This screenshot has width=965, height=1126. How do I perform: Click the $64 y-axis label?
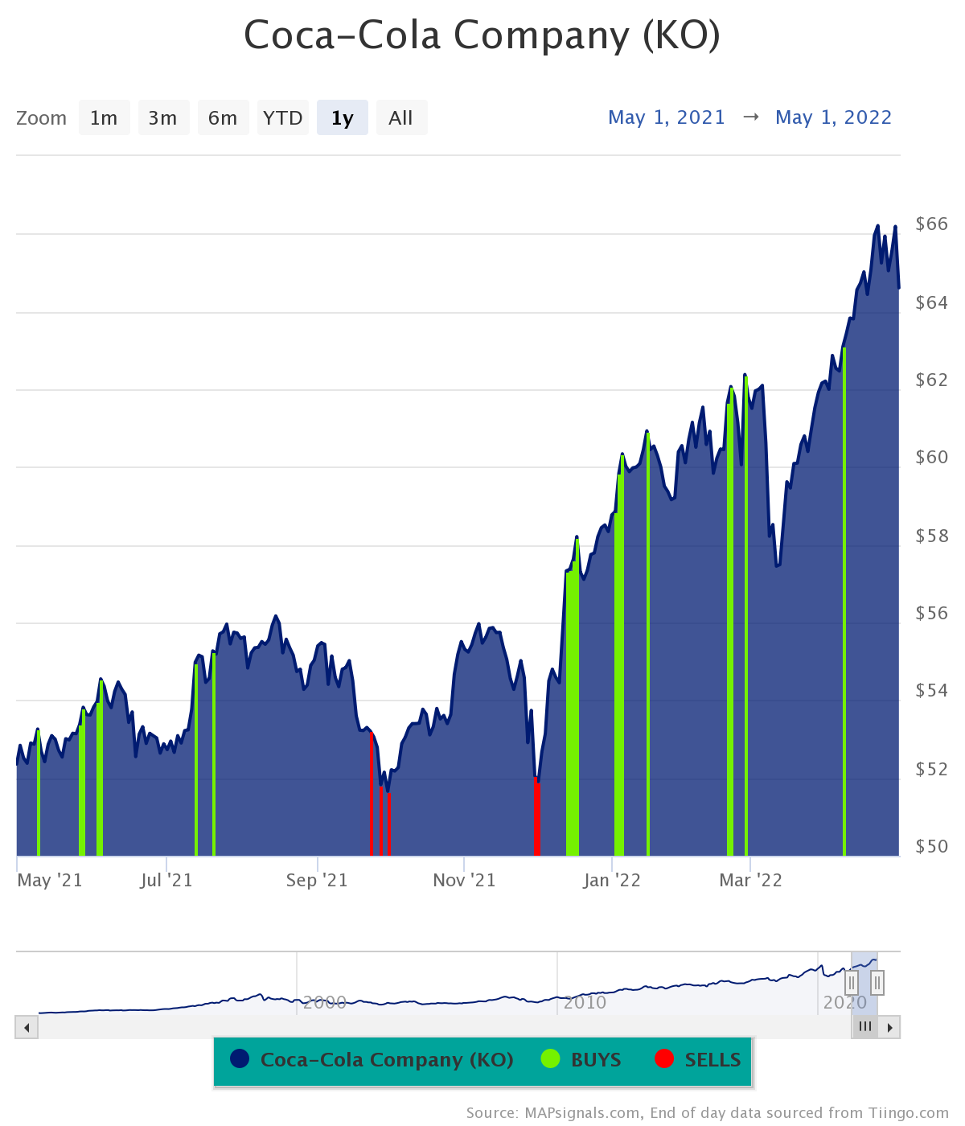[932, 302]
